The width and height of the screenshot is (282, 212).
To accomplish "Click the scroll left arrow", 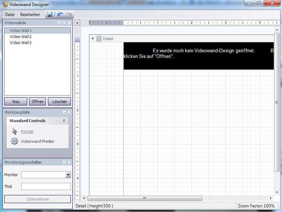I will [x=84, y=198].
